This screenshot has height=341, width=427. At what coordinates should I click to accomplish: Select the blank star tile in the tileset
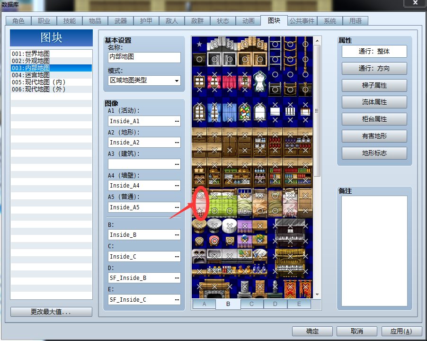199,44
